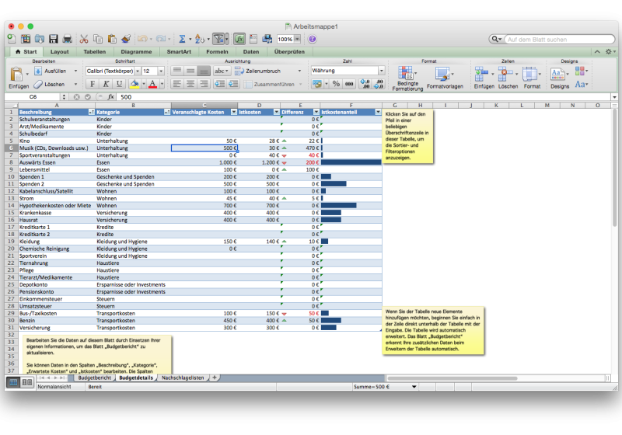
Task: Toggle italic formatting (K button)
Action: click(106, 84)
